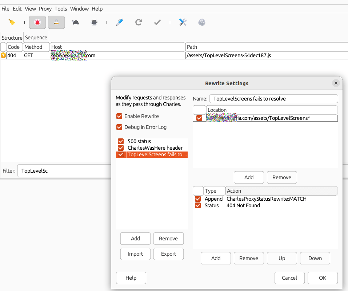Uncheck the CharlesWasHere header rule

pyautogui.click(x=120, y=148)
